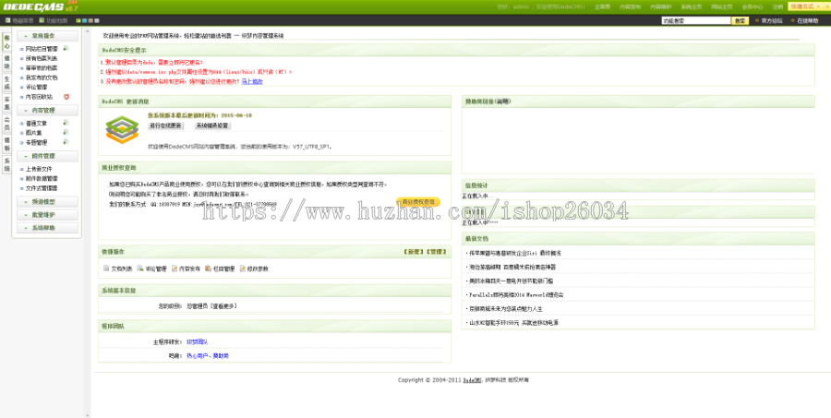Click plus icon next to 快捷方式
The width and height of the screenshot is (831, 418).
tap(826, 6)
